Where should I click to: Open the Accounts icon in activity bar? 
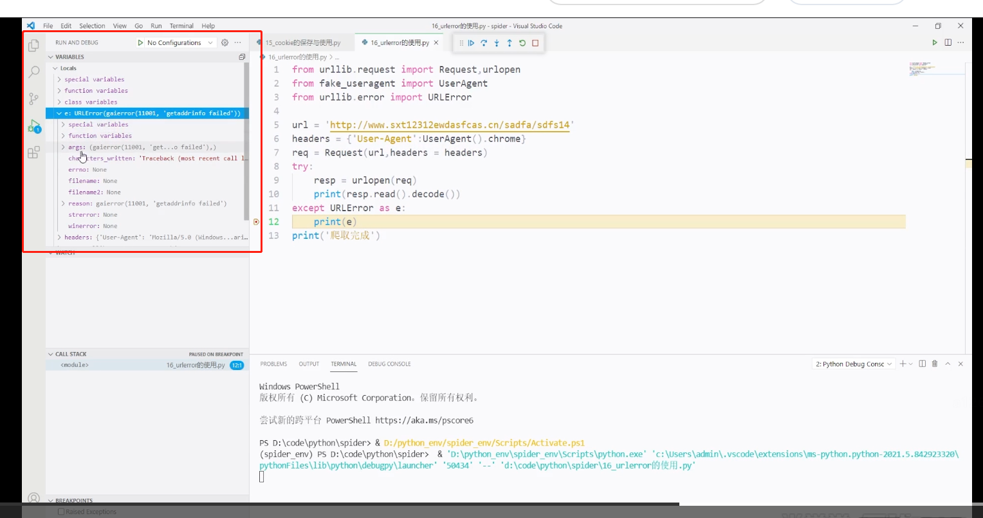tap(33, 499)
